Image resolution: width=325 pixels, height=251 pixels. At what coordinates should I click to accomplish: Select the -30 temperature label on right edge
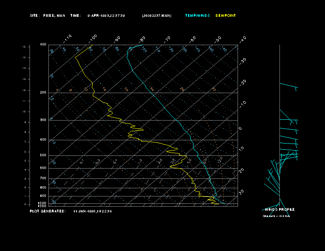(243, 61)
